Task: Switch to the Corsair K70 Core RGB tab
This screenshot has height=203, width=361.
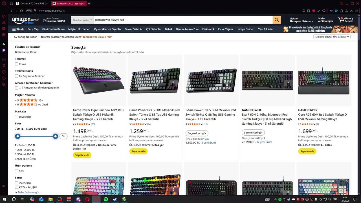Action: (32, 3)
